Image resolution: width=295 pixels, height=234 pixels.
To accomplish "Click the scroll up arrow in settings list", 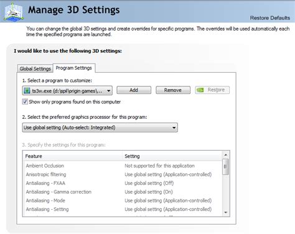I will click(x=225, y=155).
